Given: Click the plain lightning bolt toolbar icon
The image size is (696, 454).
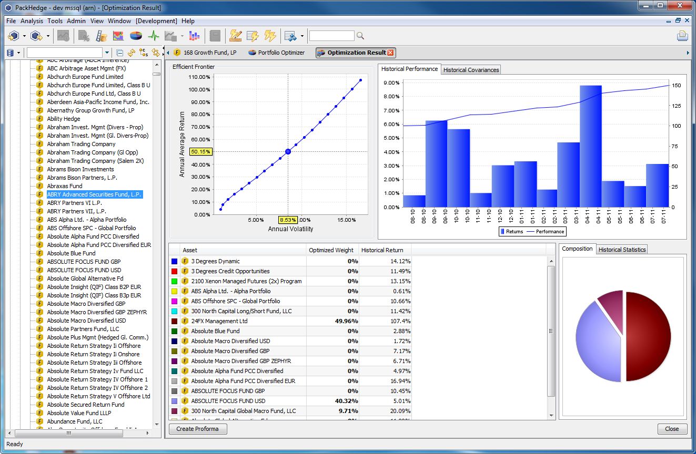Looking at the screenshot, I should 270,36.
